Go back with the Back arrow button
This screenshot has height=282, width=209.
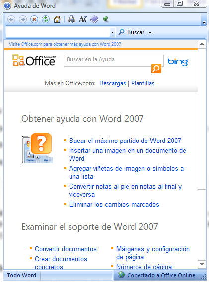[11, 19]
